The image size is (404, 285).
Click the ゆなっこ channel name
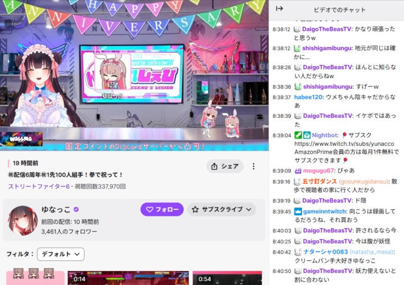click(x=56, y=210)
